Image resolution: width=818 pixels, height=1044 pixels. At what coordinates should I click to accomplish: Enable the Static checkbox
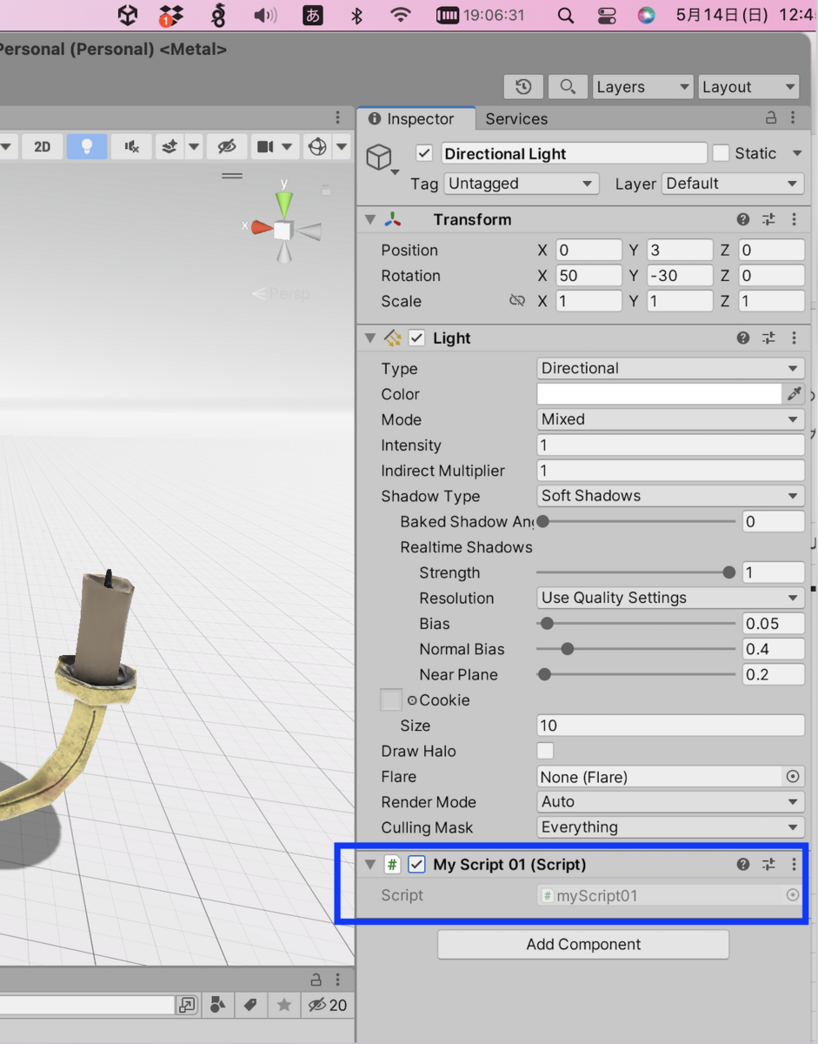[x=721, y=153]
